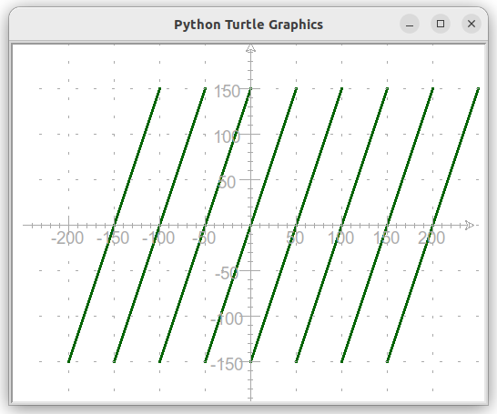Click the leftmost green diagonal line
497x414 pixels.
click(x=114, y=226)
